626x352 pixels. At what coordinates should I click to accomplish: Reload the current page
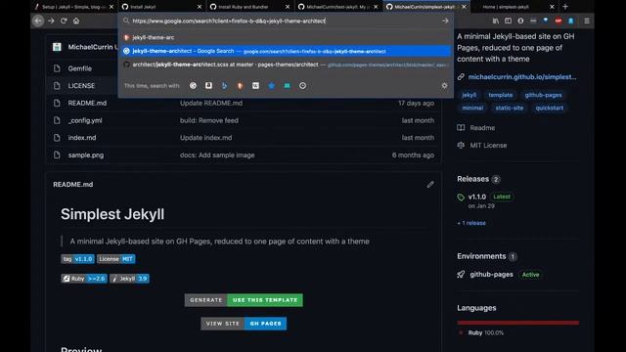click(x=64, y=21)
